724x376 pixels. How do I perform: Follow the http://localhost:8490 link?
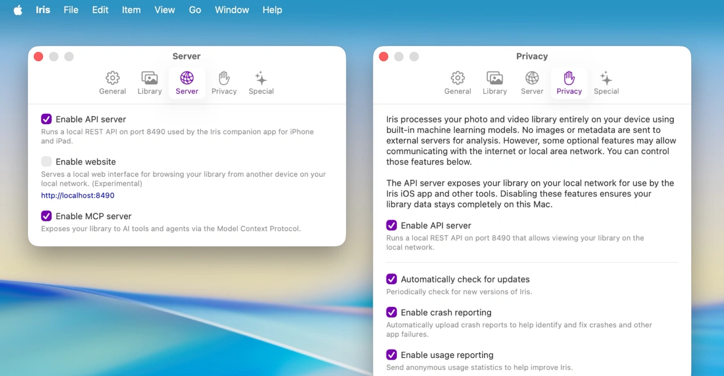click(x=77, y=195)
